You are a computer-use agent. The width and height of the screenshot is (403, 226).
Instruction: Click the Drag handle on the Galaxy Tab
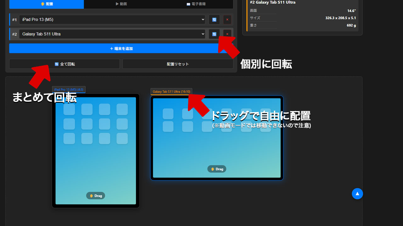pos(217,169)
